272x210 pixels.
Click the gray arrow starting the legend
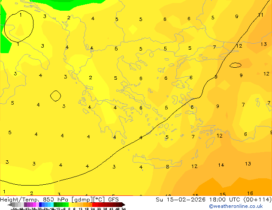point(10,204)
